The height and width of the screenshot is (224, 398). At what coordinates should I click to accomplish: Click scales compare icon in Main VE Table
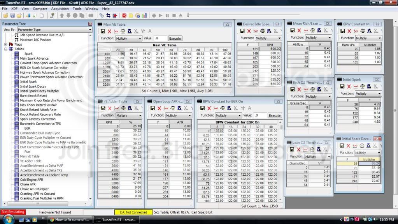point(123,31)
